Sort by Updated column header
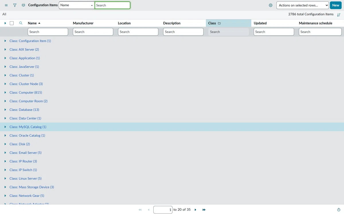Image resolution: width=344 pixels, height=215 pixels. (260, 23)
